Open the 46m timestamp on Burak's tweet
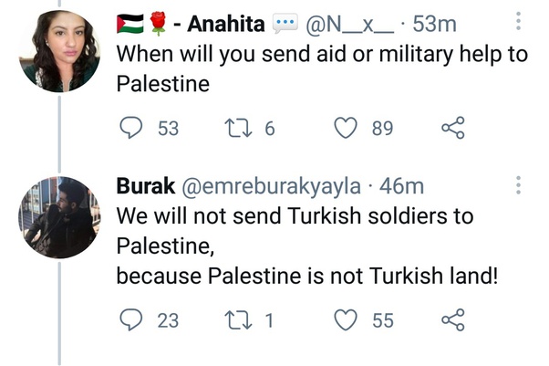This screenshot has height=366, width=549. click(x=401, y=187)
